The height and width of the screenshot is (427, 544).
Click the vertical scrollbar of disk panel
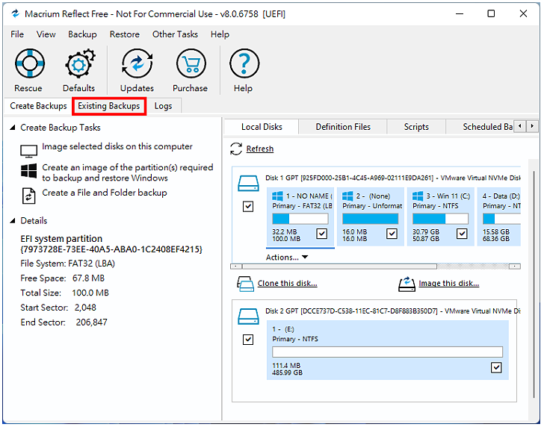point(534,284)
